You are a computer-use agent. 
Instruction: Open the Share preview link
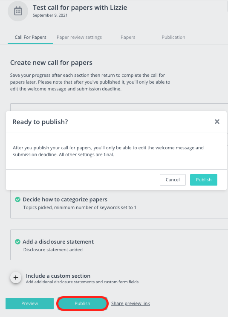(x=130, y=303)
